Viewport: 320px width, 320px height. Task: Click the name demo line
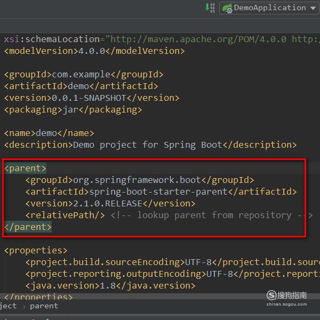point(49,133)
